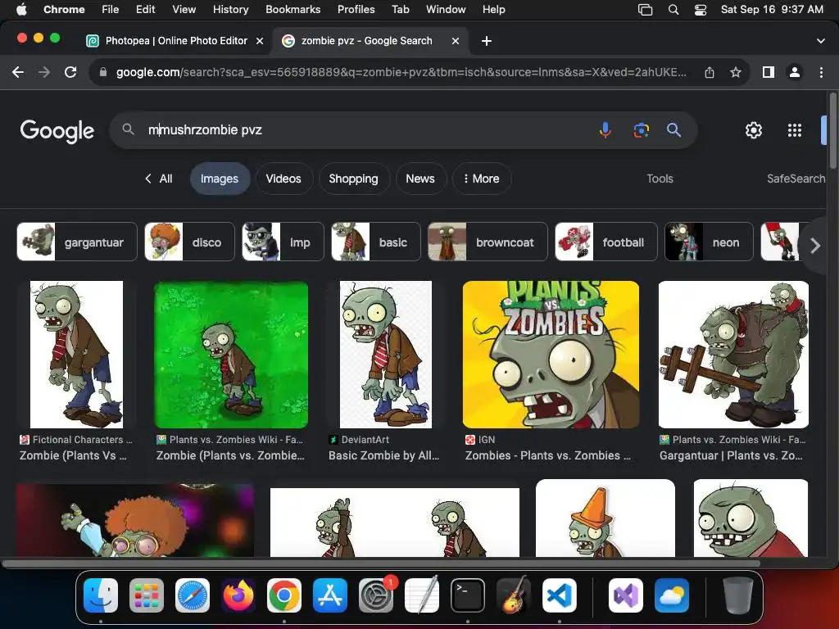839x629 pixels.
Task: Click the address bar URL
Action: coord(401,72)
